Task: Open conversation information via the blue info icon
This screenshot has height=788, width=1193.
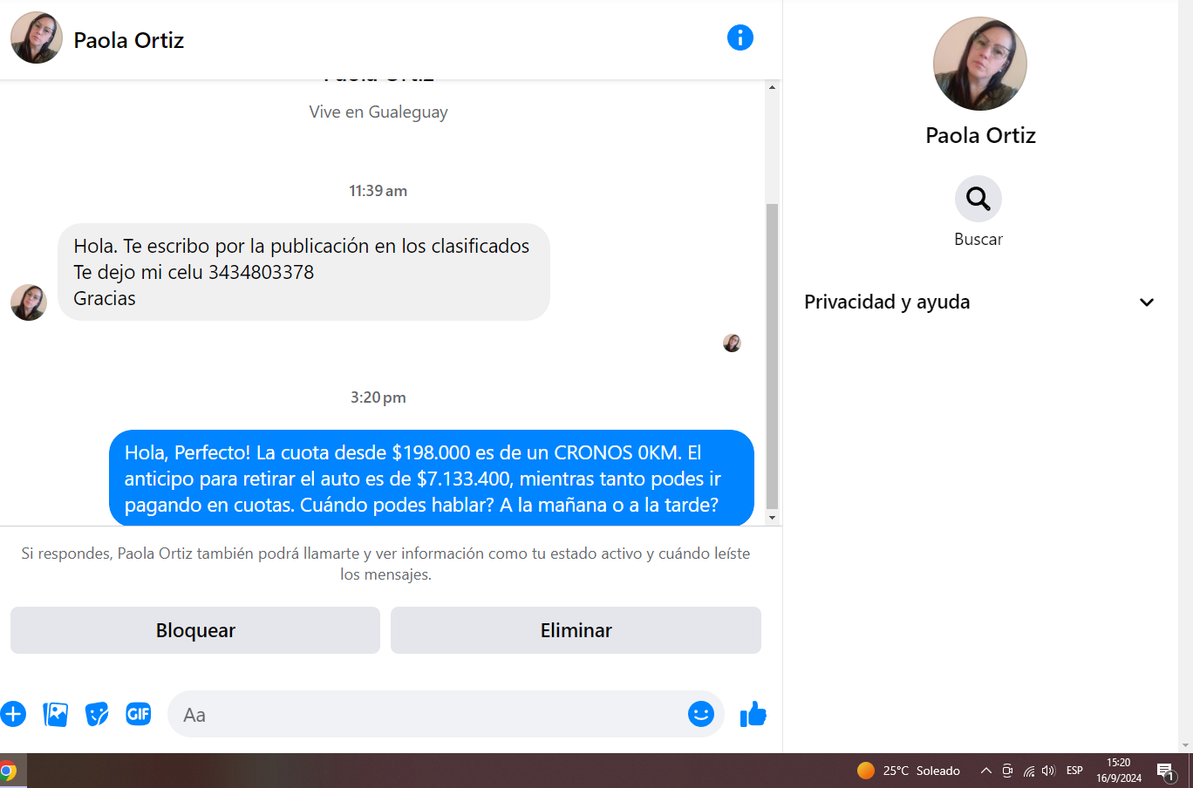Action: point(740,37)
